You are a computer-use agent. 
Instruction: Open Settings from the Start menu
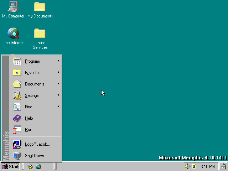(36, 95)
